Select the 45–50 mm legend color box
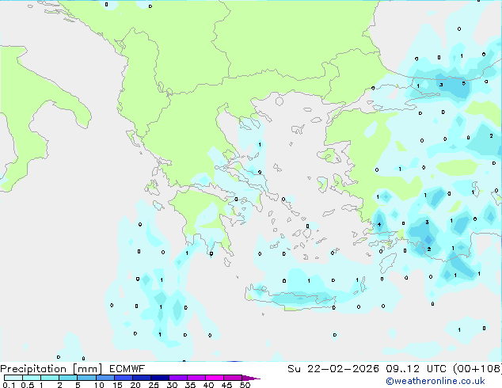502x388 pixels. 233,378
